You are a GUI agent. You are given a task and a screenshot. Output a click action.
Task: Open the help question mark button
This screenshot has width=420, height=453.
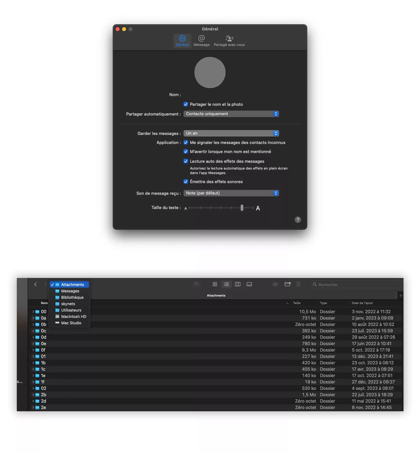tap(298, 220)
